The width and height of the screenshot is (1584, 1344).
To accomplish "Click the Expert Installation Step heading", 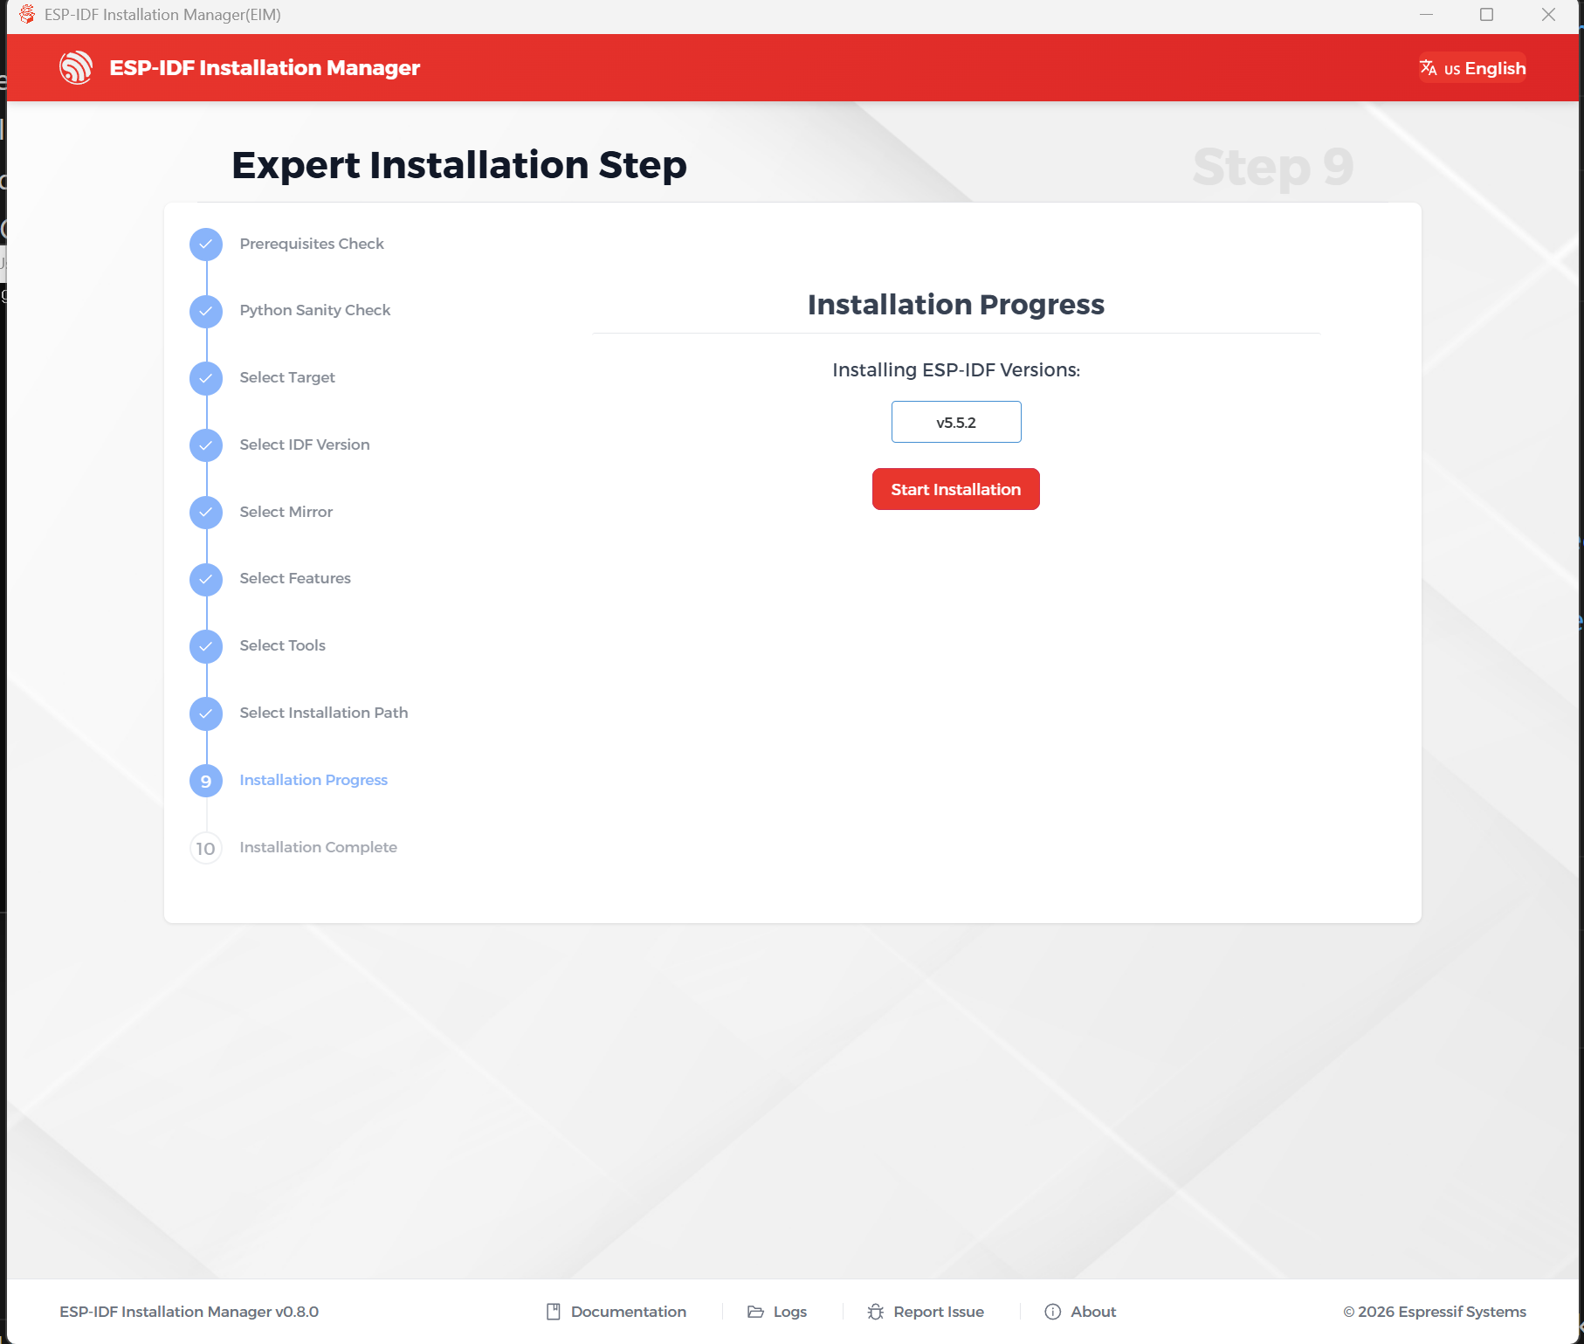I will click(459, 164).
